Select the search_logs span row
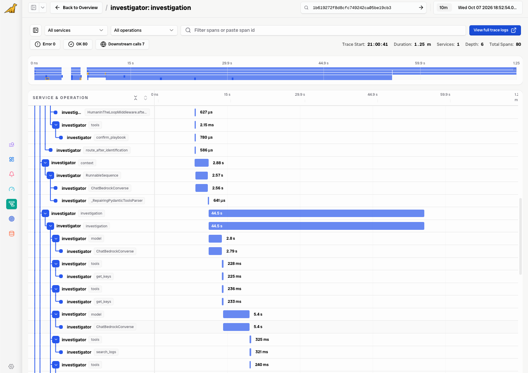This screenshot has width=528, height=373. [273, 352]
